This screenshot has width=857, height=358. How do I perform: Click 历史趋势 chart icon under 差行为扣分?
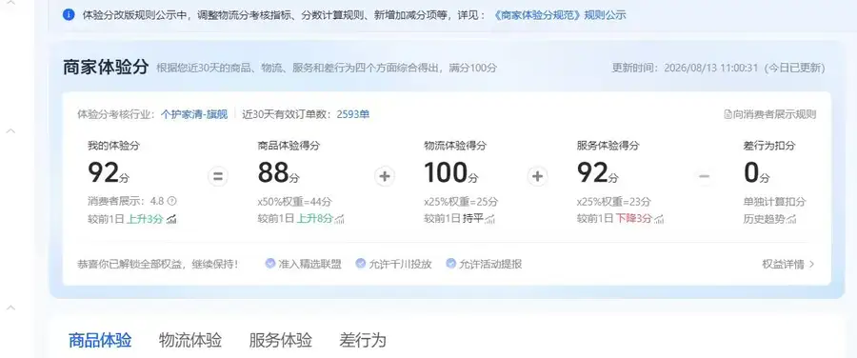pos(791,219)
